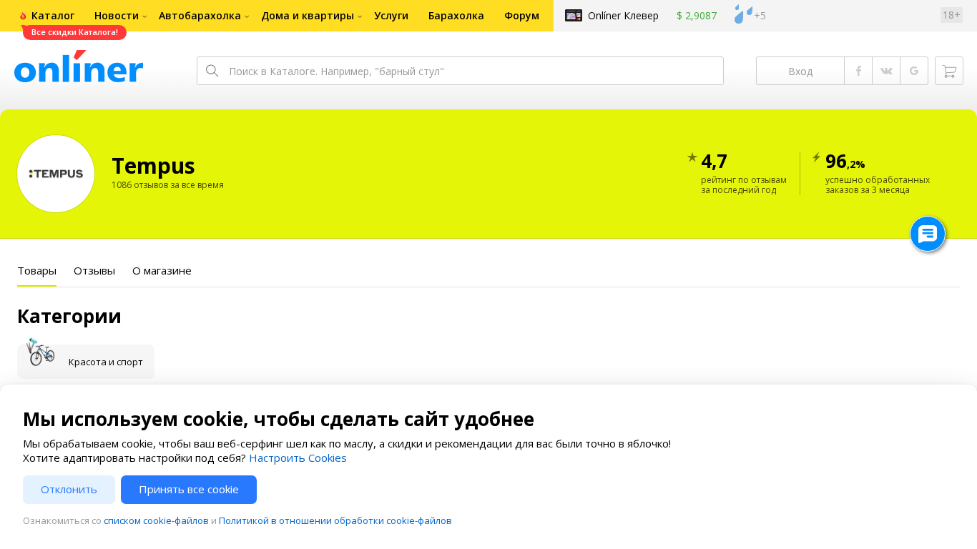The image size is (977, 549).
Task: Switch to the О магазине tab
Action: click(162, 271)
